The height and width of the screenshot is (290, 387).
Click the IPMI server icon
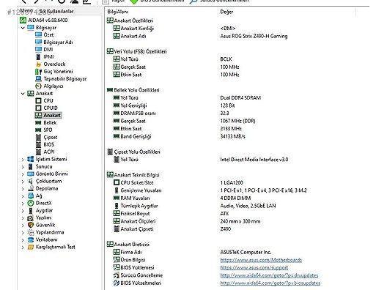pyautogui.click(x=38, y=56)
